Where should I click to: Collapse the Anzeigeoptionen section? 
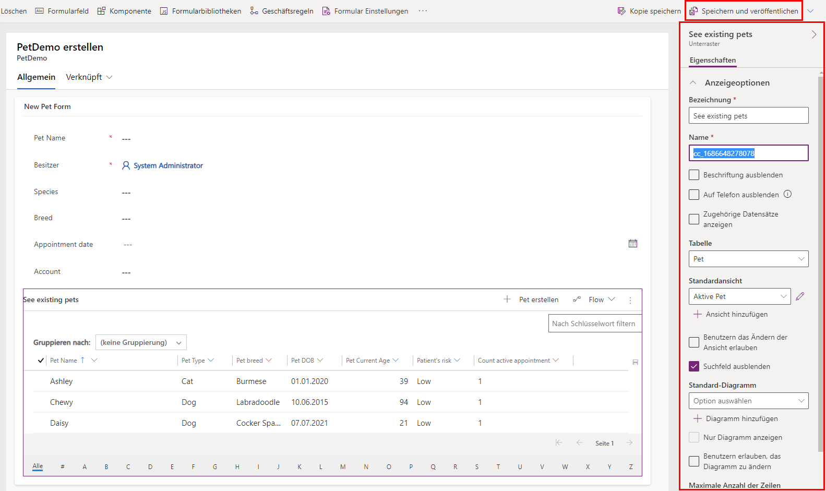(x=693, y=82)
